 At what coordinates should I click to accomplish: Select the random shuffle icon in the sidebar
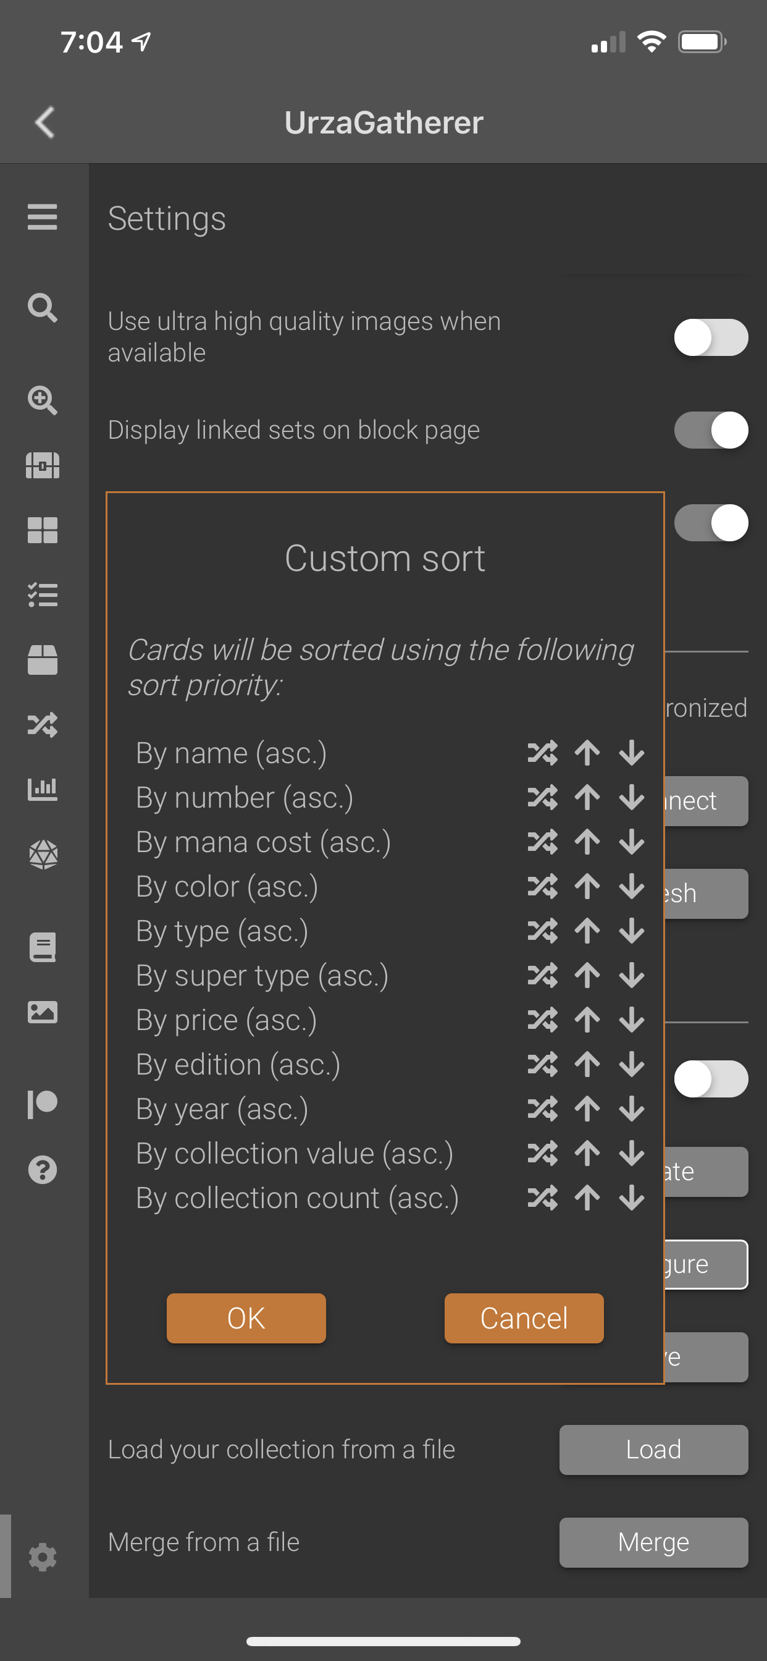pos(43,725)
